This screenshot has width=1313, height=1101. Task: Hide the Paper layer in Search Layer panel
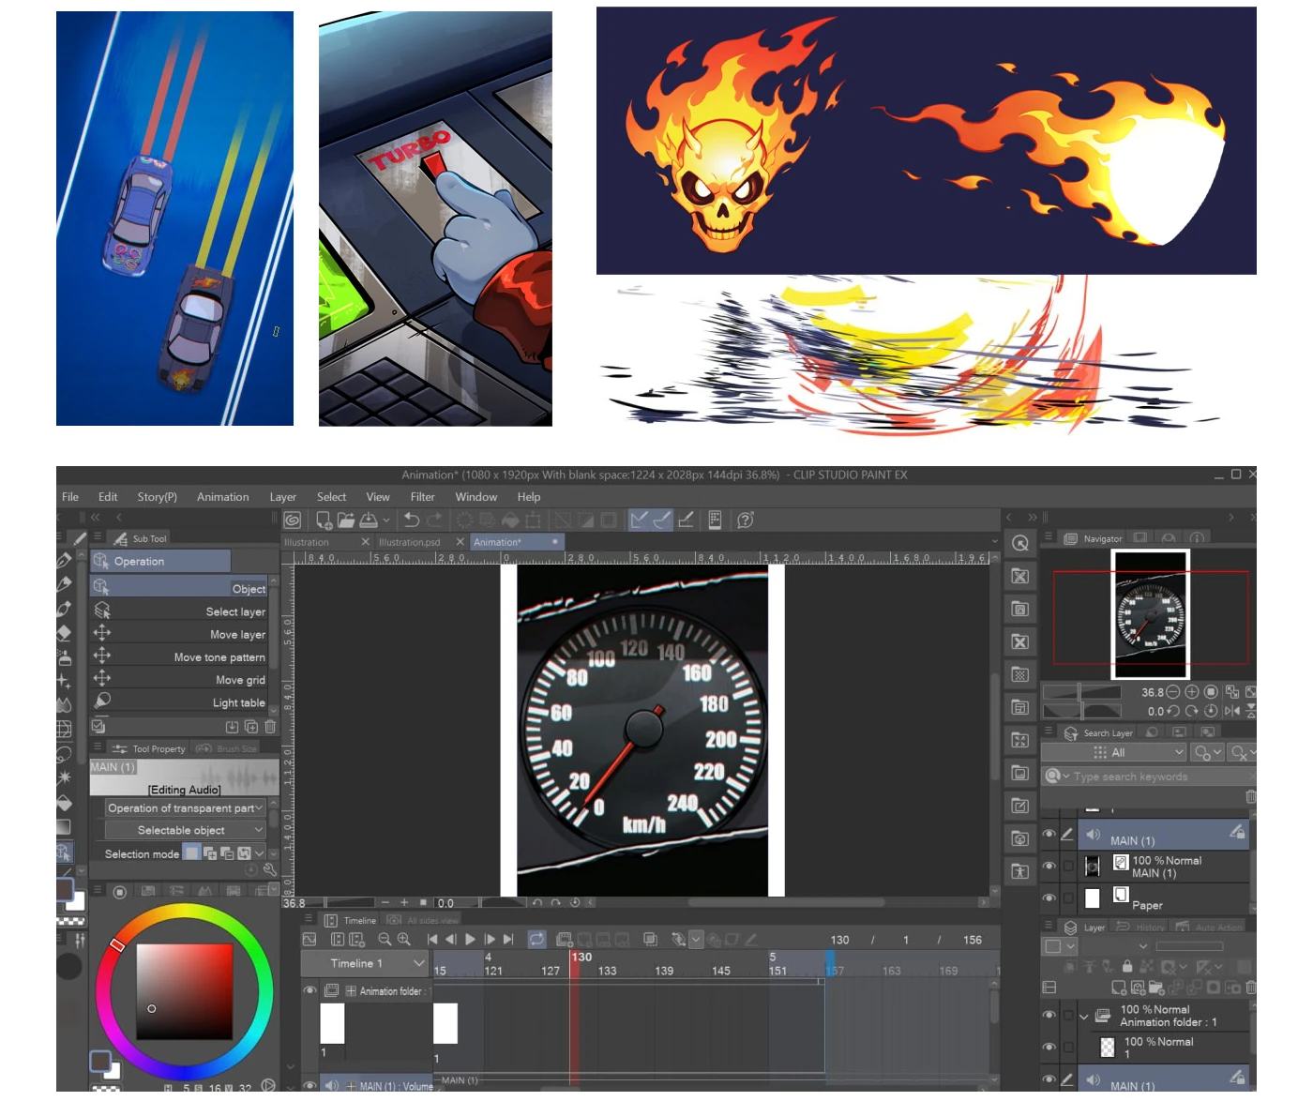(1049, 897)
